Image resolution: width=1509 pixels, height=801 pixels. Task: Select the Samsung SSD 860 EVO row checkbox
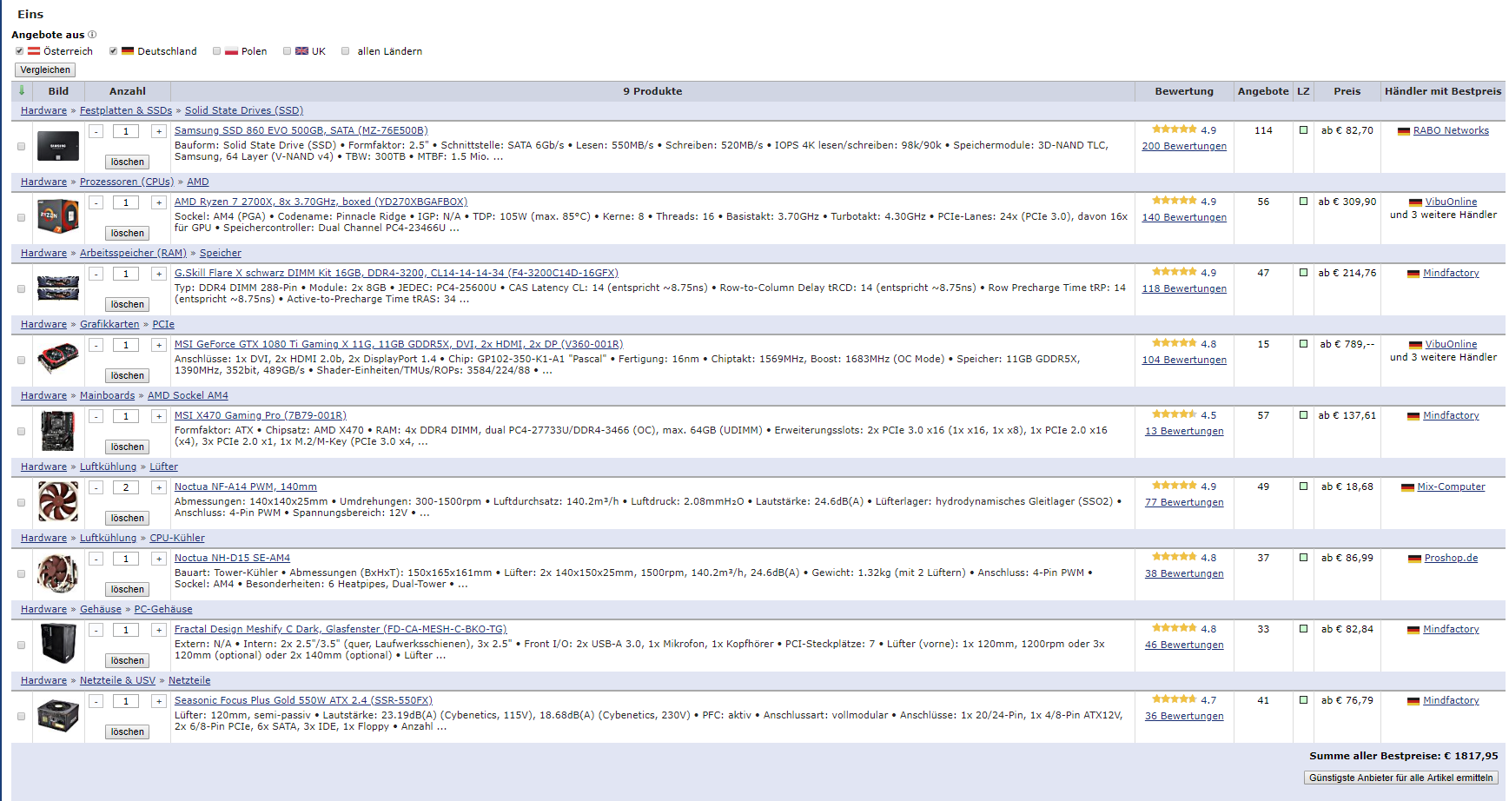(x=22, y=146)
